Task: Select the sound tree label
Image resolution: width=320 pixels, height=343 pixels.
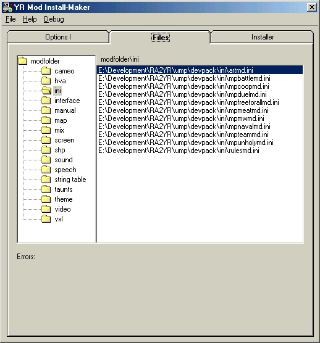Action: (x=64, y=160)
